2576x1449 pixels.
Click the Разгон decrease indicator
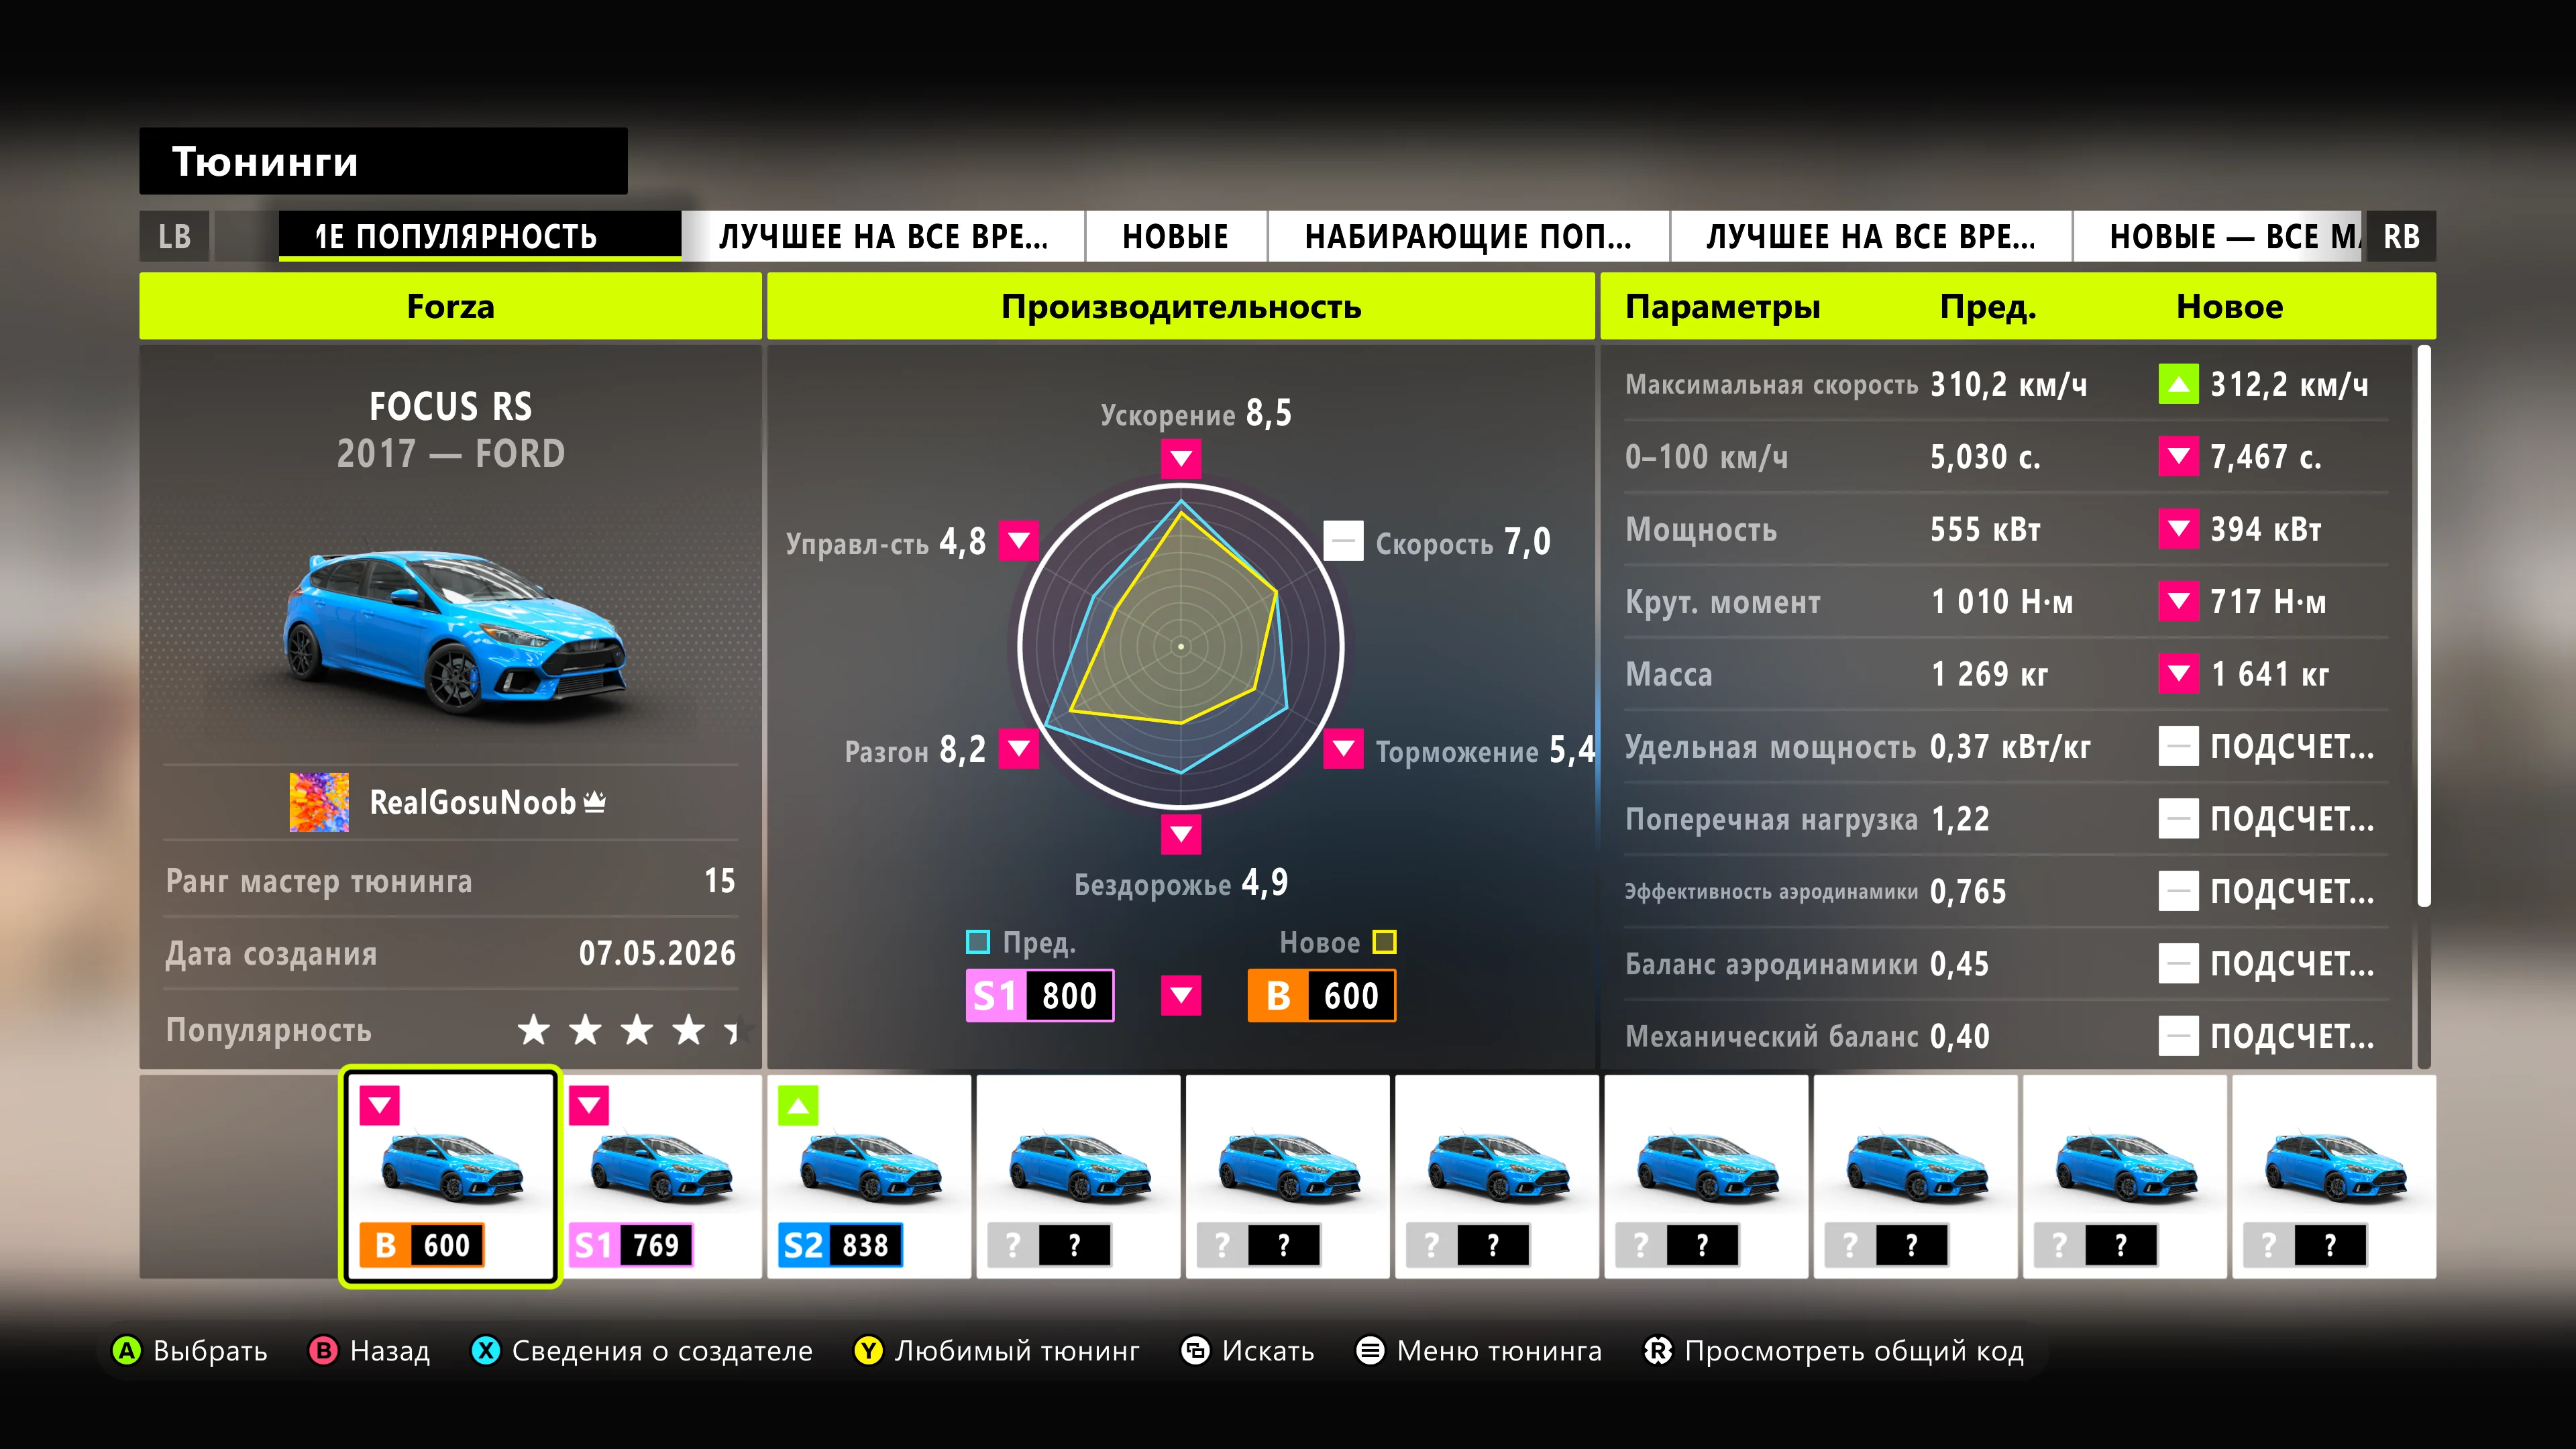[1019, 748]
